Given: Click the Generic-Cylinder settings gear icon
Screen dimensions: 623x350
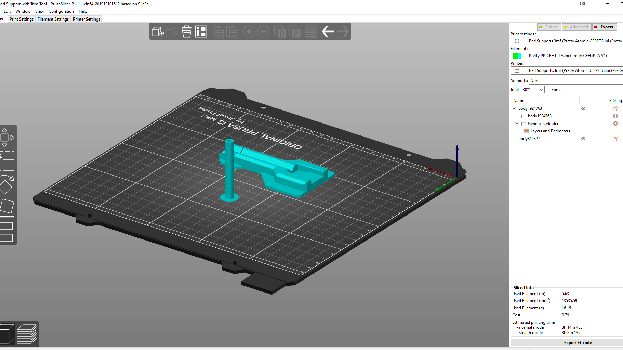Looking at the screenshot, I should (615, 124).
